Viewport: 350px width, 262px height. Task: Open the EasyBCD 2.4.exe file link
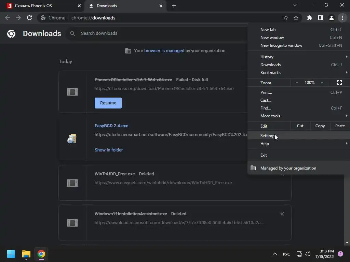point(111,126)
